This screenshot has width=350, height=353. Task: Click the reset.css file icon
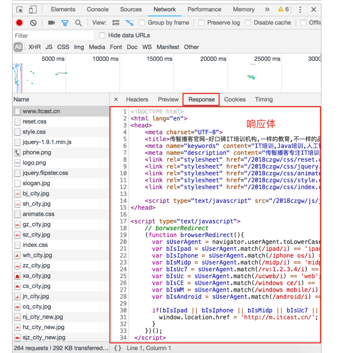tap(17, 122)
